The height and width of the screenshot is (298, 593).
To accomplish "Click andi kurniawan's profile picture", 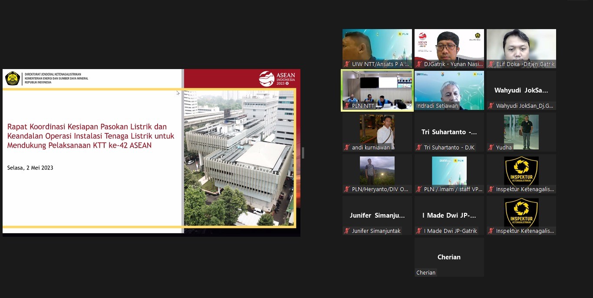I will click(x=377, y=132).
